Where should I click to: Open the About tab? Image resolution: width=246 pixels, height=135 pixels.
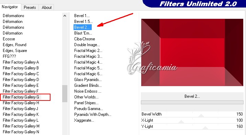pos(47,7)
